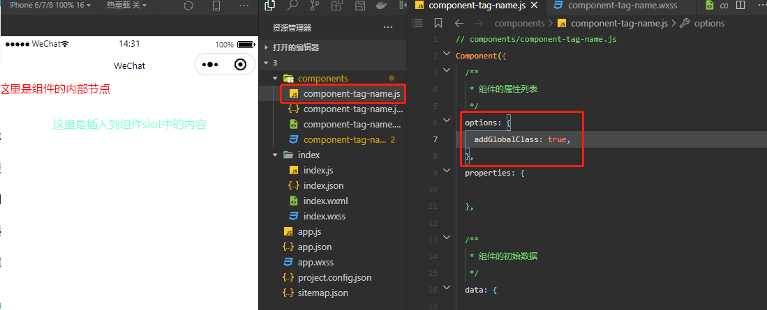Open simulator toolbar more options
The height and width of the screenshot is (310, 767).
coord(244,6)
